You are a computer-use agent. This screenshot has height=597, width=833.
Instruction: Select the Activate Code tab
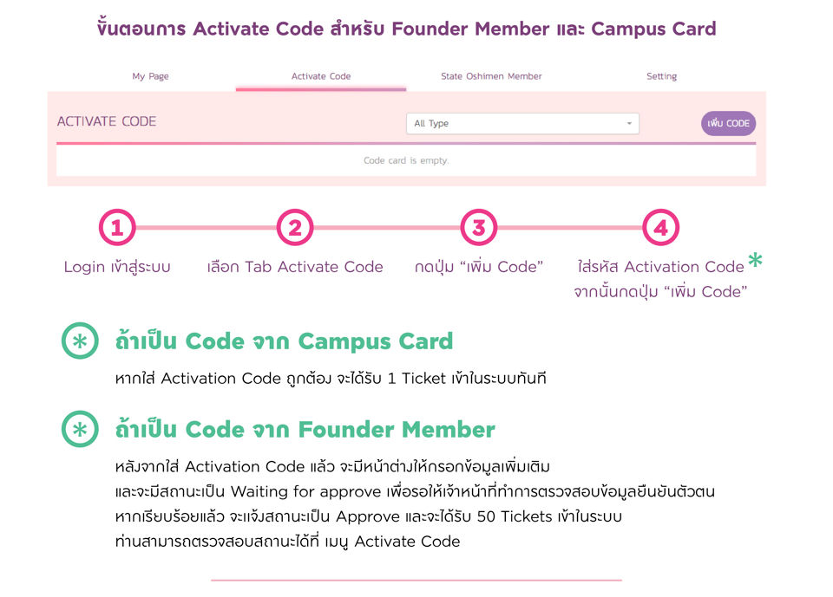(321, 76)
